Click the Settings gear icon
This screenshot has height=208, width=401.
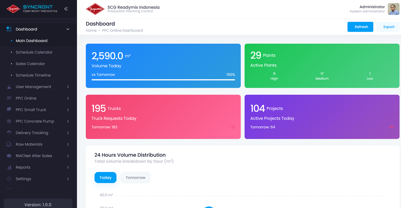[x=9, y=179]
